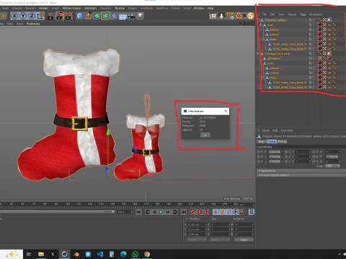Play the animation forward
Image resolution: width=346 pixels, height=259 pixels.
coord(161,212)
